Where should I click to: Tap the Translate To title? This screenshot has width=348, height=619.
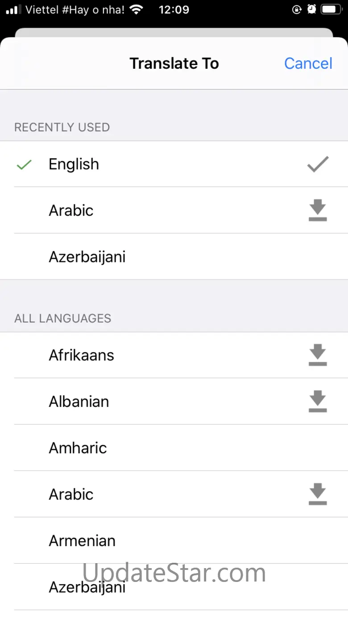click(174, 63)
